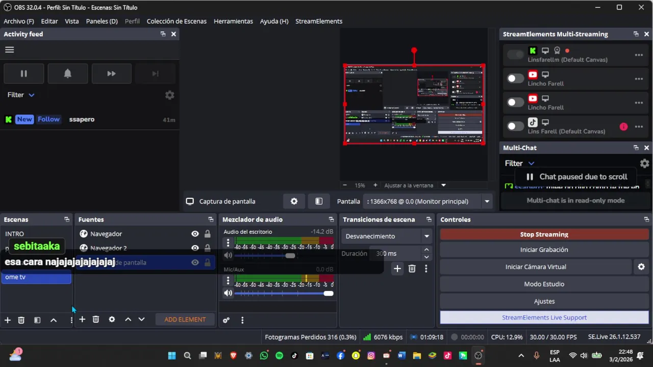Hide the Navegador 2 source
Image resolution: width=653 pixels, height=367 pixels.
pyautogui.click(x=195, y=248)
